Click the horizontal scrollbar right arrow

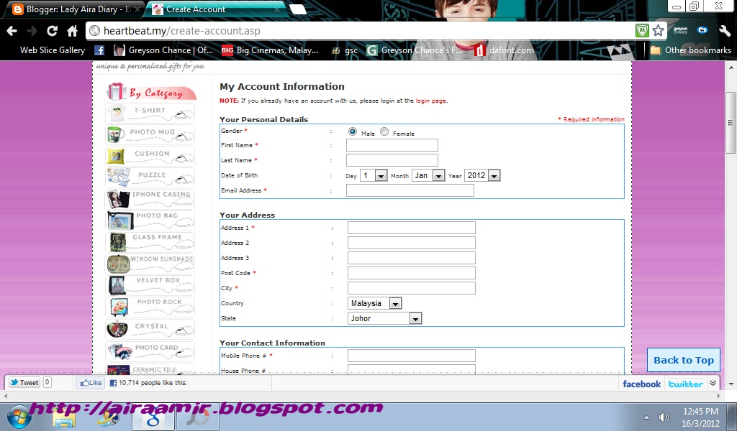(718, 396)
